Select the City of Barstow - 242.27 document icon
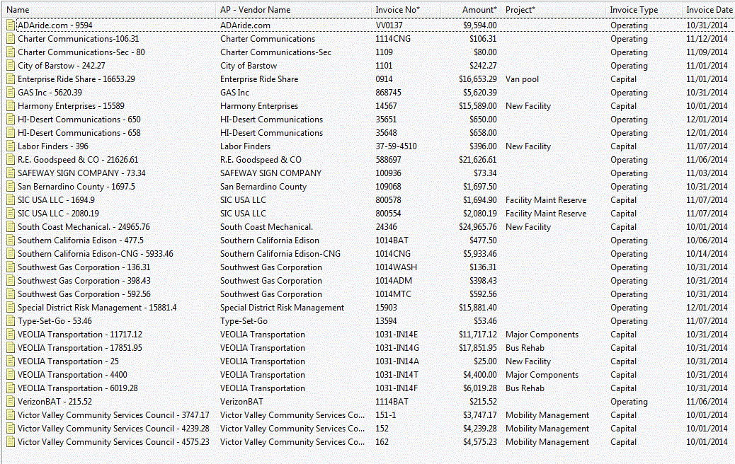 point(11,66)
